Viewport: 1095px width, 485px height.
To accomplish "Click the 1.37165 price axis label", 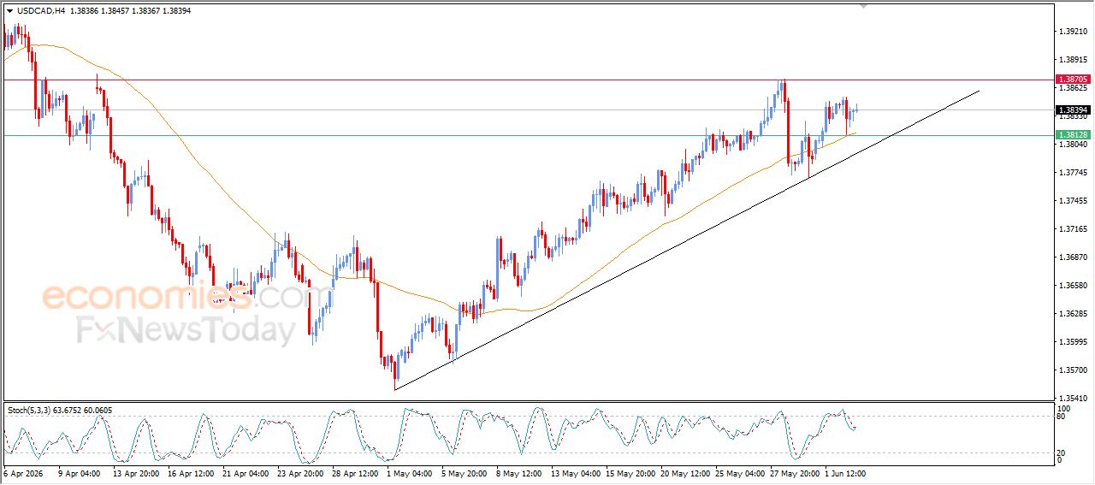I will [1073, 229].
